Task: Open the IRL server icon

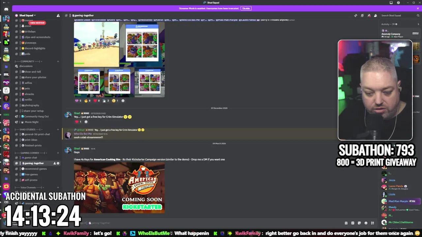Action: 6,74
